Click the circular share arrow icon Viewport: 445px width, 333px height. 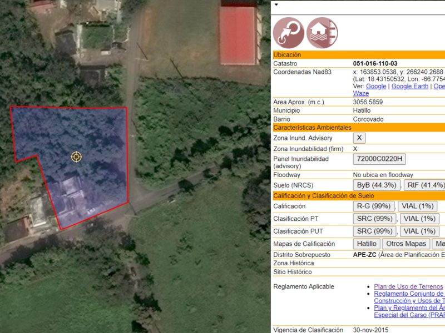289,33
